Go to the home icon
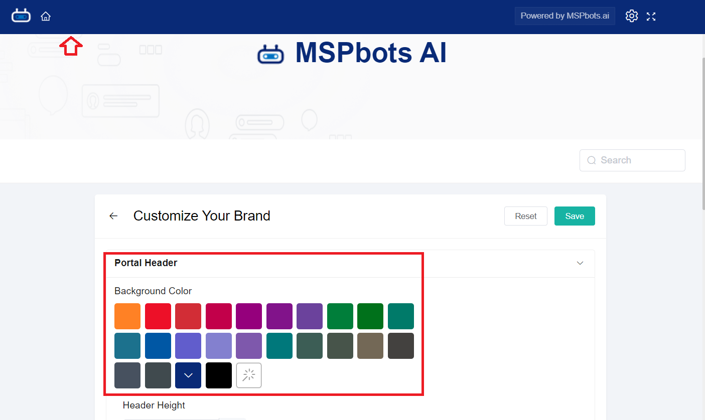The height and width of the screenshot is (420, 705). (x=46, y=17)
